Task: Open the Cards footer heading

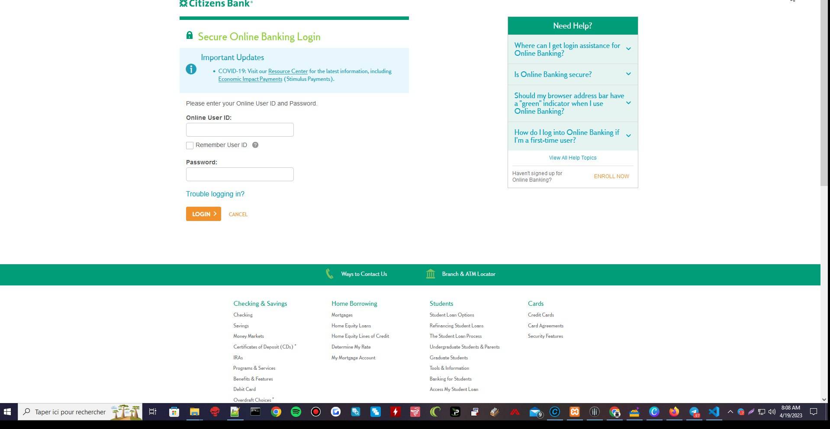Action: 536,304
